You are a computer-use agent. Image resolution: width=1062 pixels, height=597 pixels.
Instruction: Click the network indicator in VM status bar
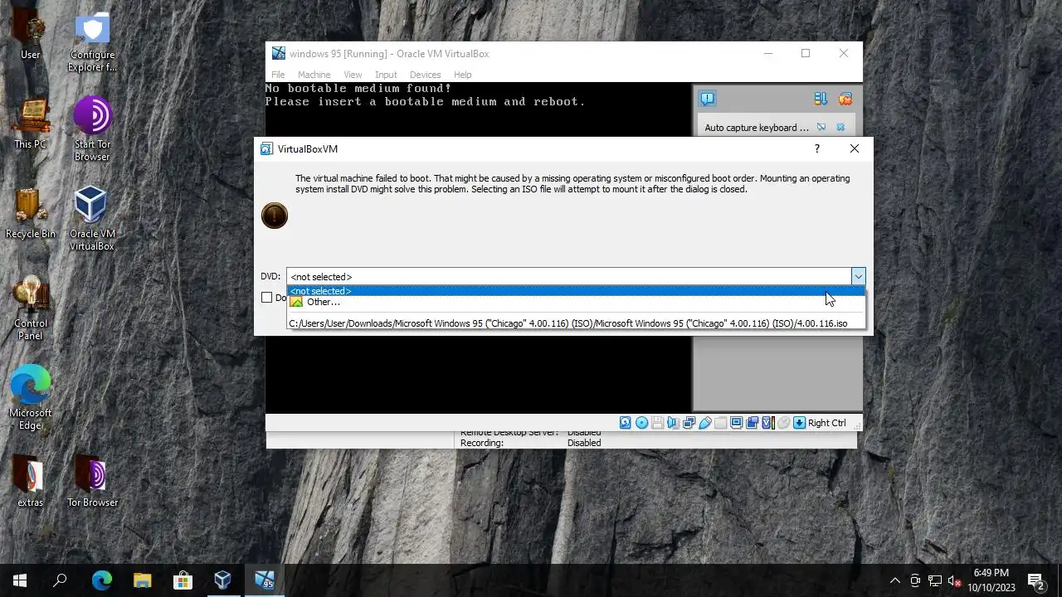click(689, 423)
